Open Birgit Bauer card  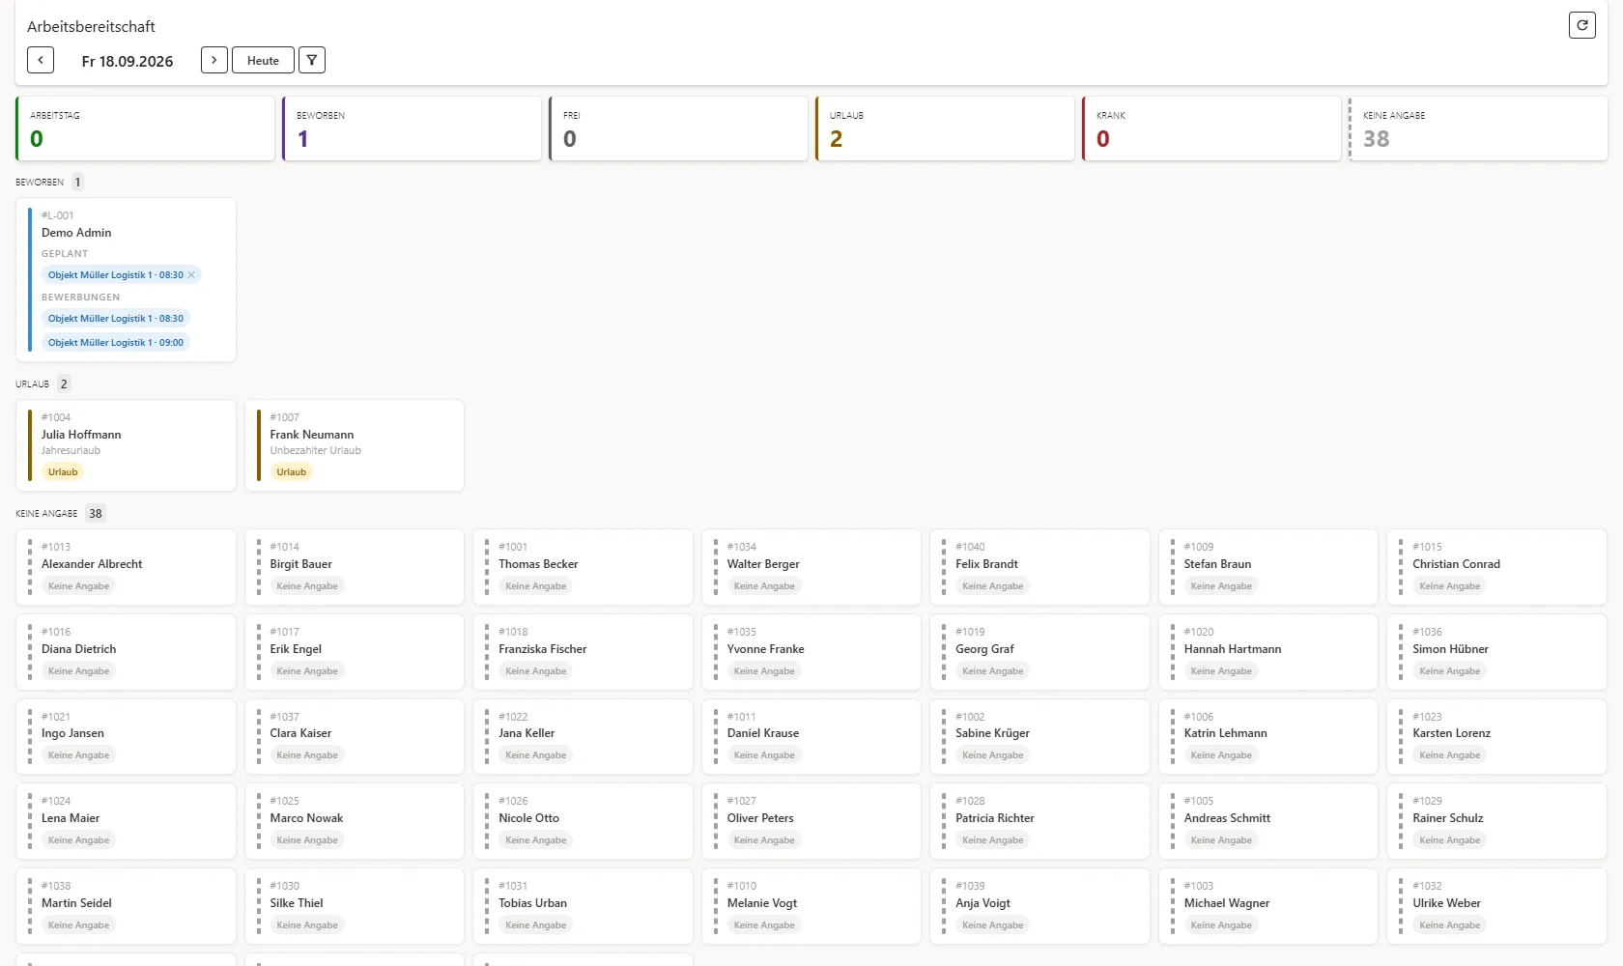pos(355,567)
